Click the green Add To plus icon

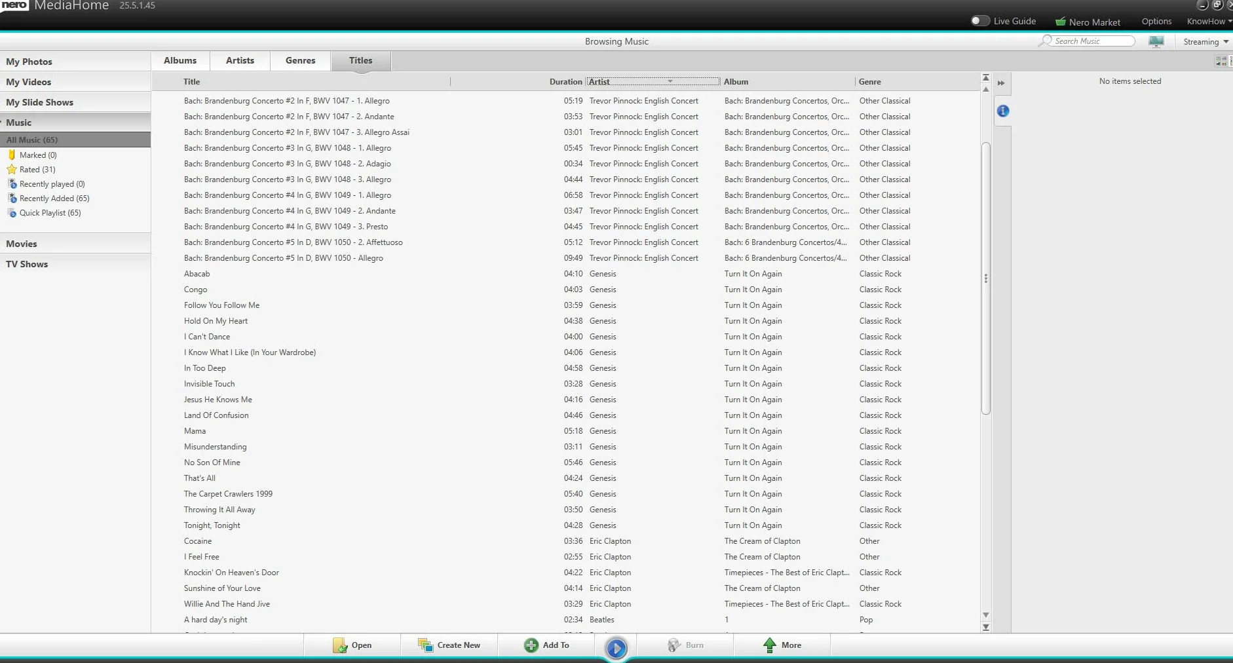coord(531,645)
